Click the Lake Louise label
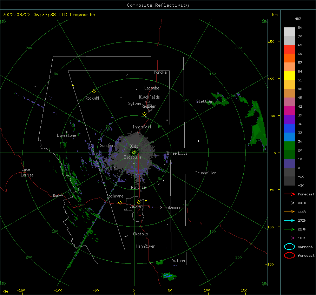Image resolution: width=316 pixels, height=295 pixels. [27, 172]
